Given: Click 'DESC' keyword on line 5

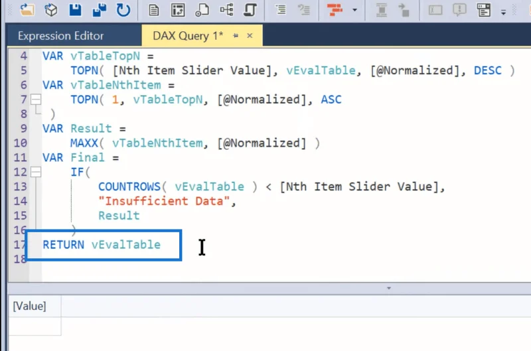Looking at the screenshot, I should pos(488,70).
